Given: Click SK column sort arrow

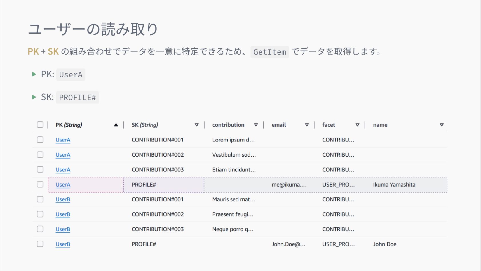Looking at the screenshot, I should tap(197, 125).
